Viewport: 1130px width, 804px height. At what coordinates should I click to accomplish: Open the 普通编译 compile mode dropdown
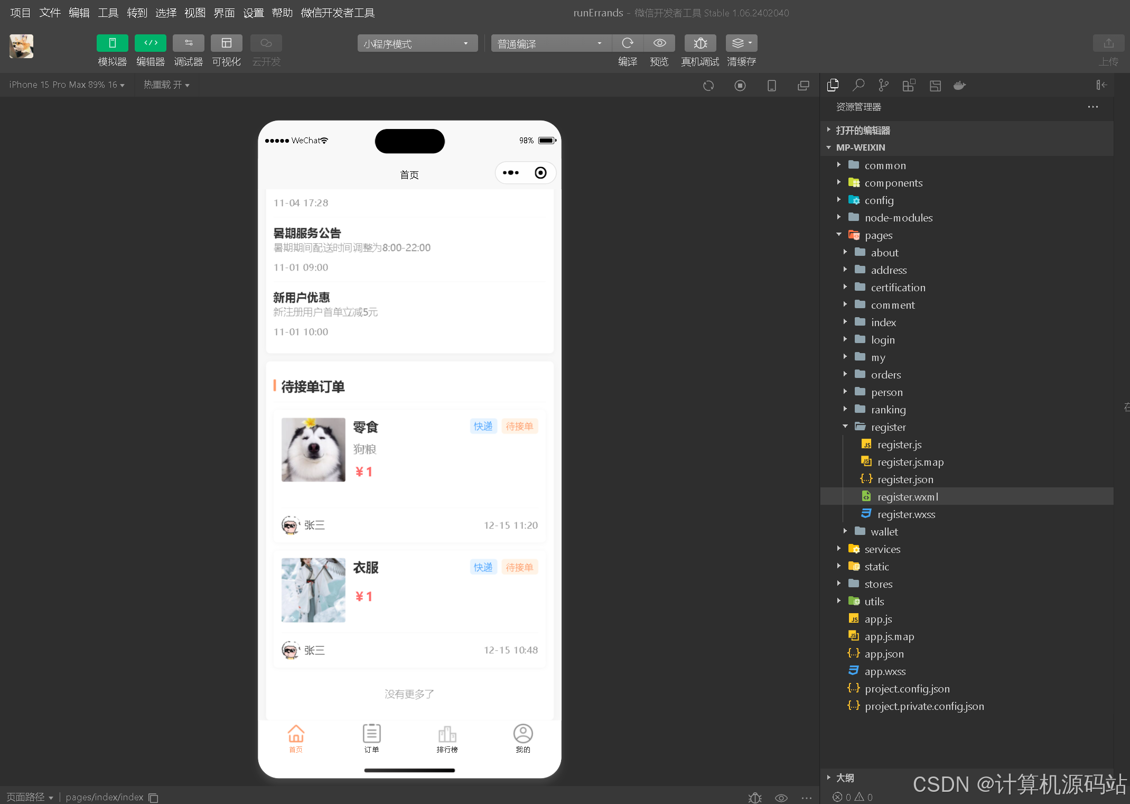pyautogui.click(x=550, y=43)
